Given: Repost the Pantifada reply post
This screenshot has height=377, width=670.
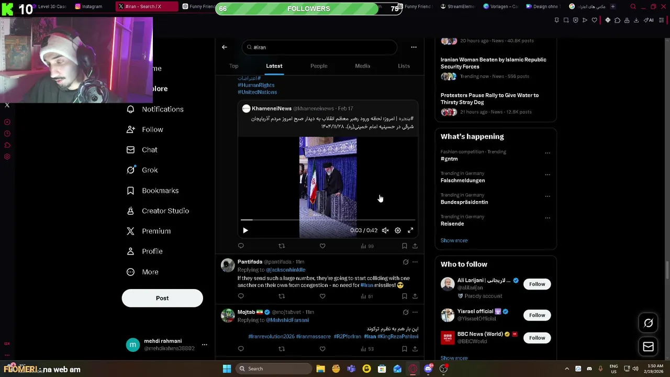Looking at the screenshot, I should tap(282, 296).
